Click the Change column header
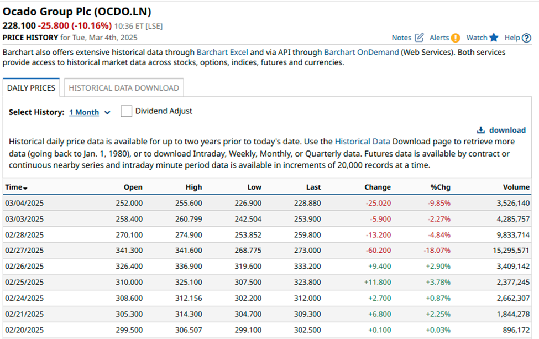Screen dimensions: 539x339 click(x=378, y=187)
